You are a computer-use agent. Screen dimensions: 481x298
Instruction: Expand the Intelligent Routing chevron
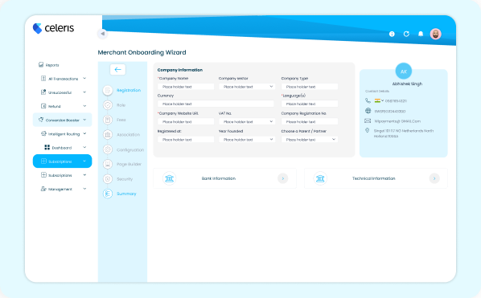(x=84, y=133)
